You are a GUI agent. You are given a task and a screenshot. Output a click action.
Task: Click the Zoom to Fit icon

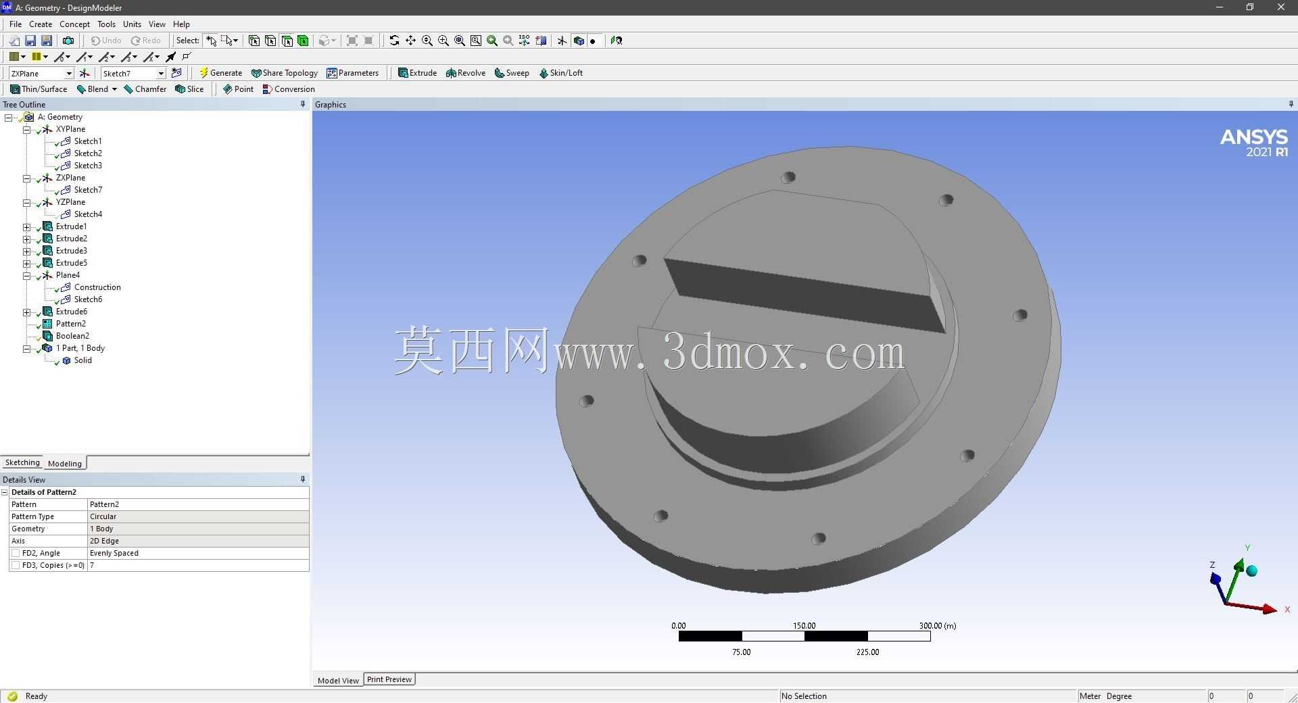point(459,41)
